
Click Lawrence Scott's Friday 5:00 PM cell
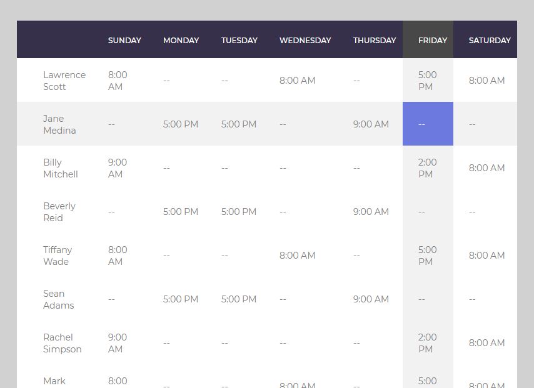[428, 81]
